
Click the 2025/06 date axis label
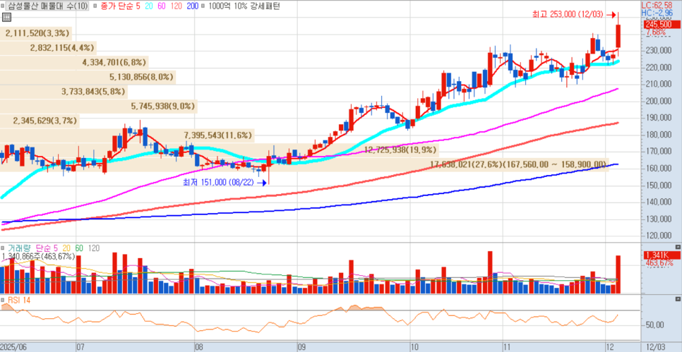coord(14,348)
